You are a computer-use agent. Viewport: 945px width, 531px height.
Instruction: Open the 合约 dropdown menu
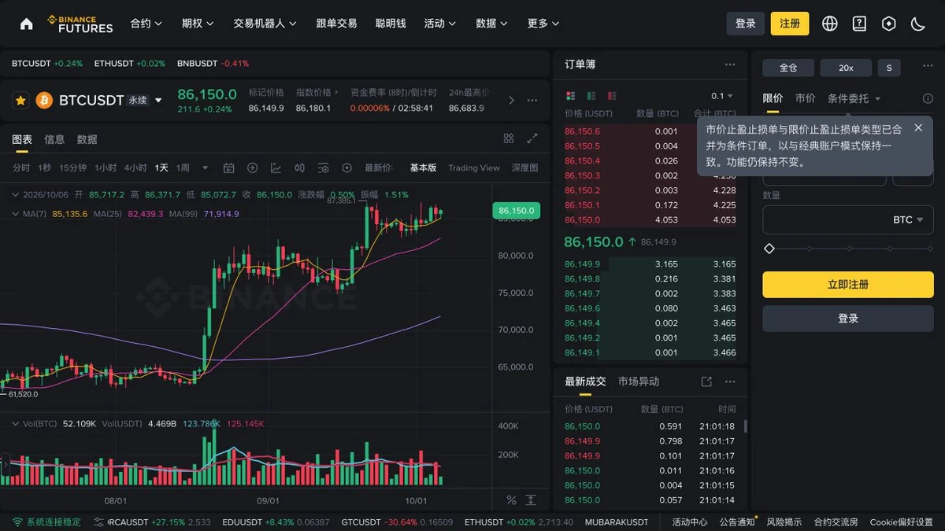pyautogui.click(x=146, y=24)
